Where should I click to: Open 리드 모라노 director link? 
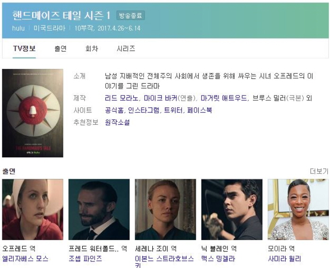122,98
